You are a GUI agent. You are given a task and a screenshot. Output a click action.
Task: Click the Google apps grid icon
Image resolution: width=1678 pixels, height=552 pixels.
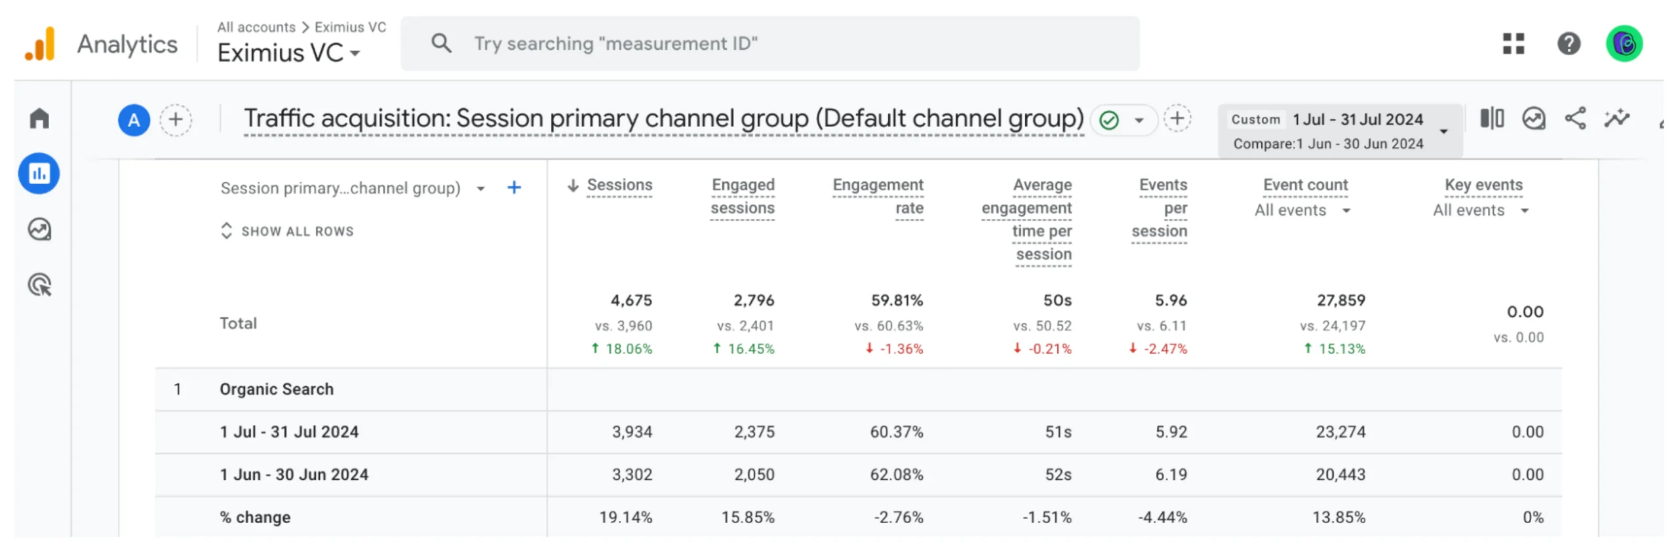[1513, 43]
